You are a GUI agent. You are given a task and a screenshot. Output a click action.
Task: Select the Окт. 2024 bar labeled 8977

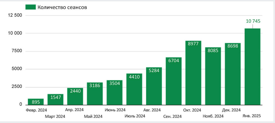pyautogui.click(x=193, y=73)
